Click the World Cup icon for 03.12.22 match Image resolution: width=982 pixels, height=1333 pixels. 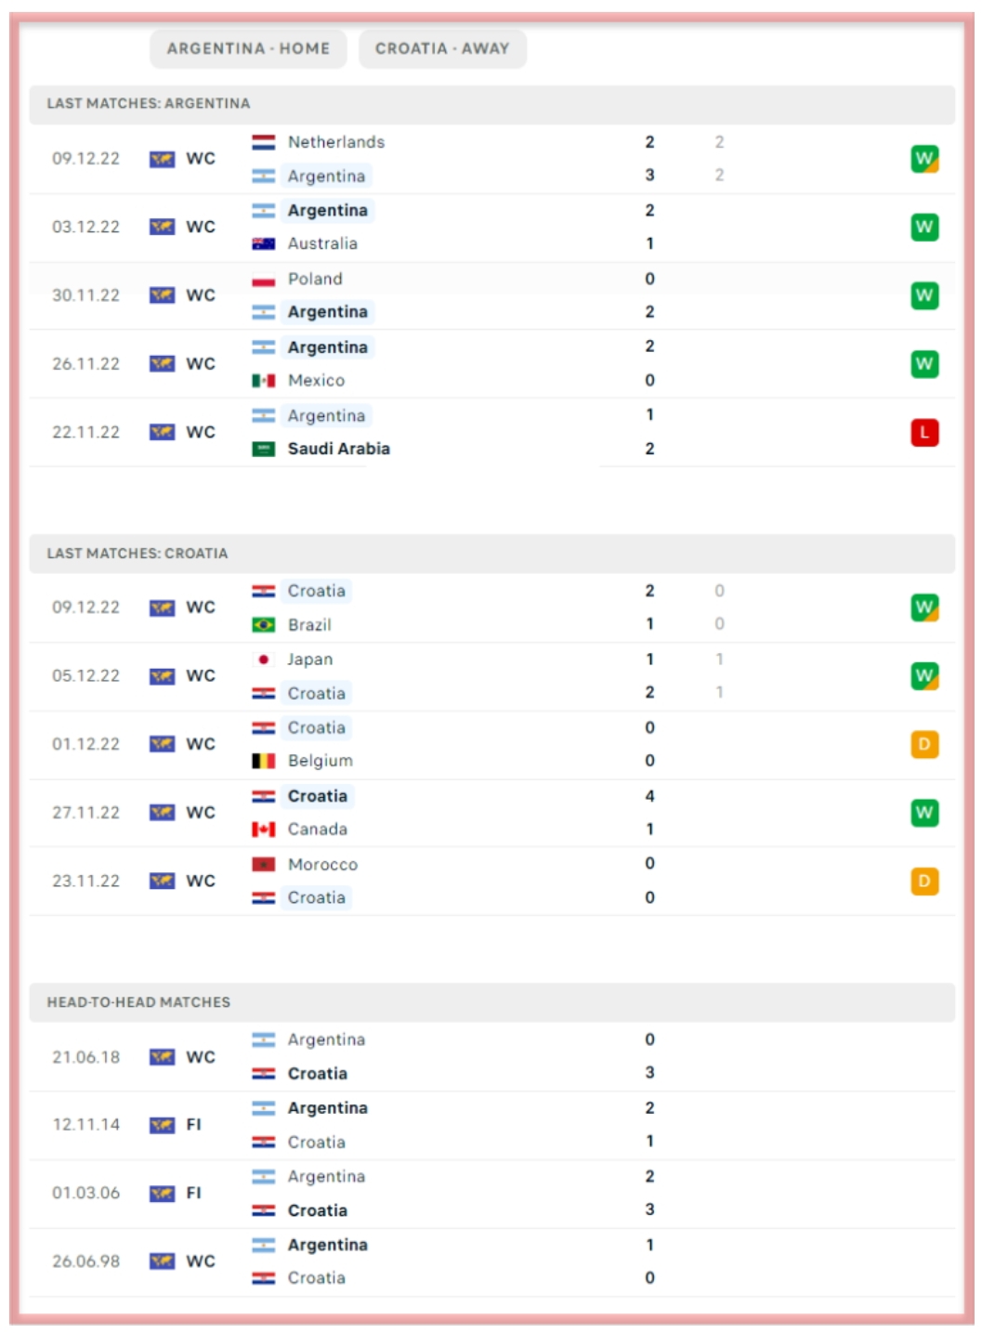click(x=162, y=227)
